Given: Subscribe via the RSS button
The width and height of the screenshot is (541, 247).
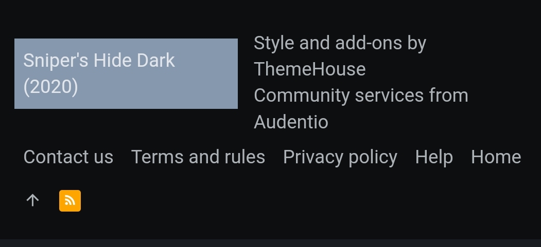Looking at the screenshot, I should pos(70,201).
